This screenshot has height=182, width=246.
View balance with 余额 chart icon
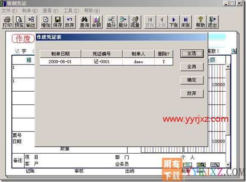[x=96, y=22]
